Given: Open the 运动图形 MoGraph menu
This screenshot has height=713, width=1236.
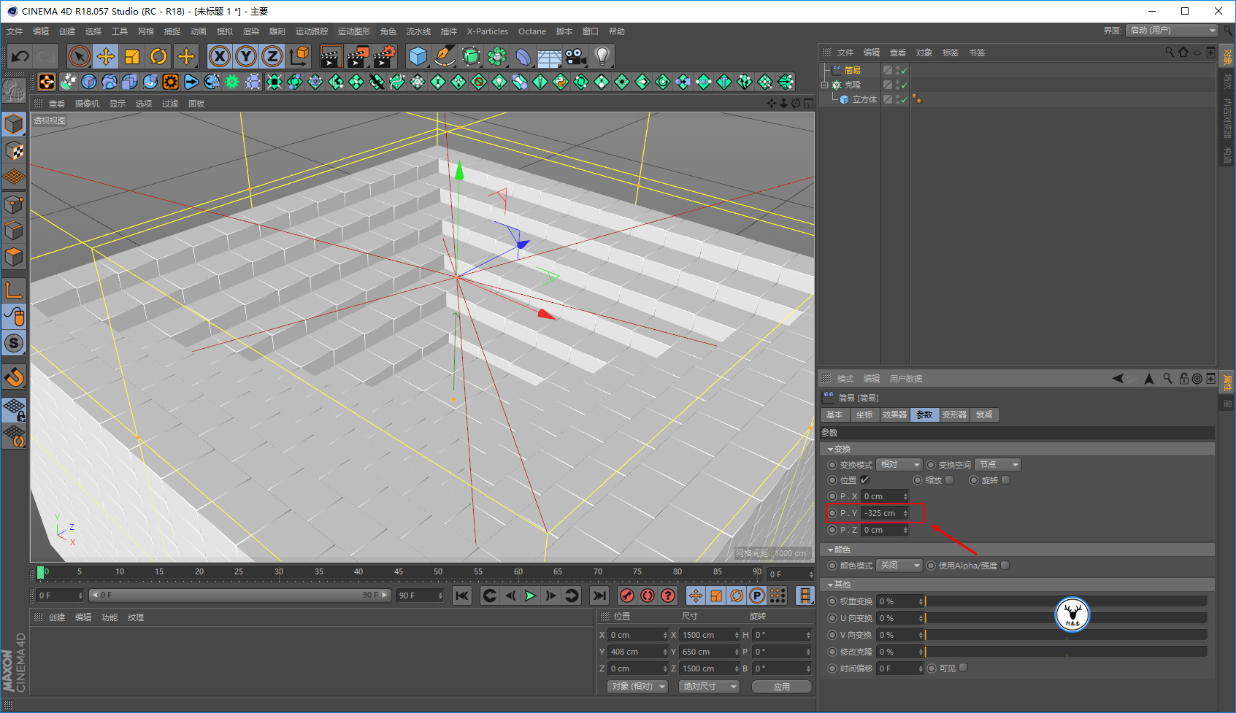Looking at the screenshot, I should [x=354, y=31].
